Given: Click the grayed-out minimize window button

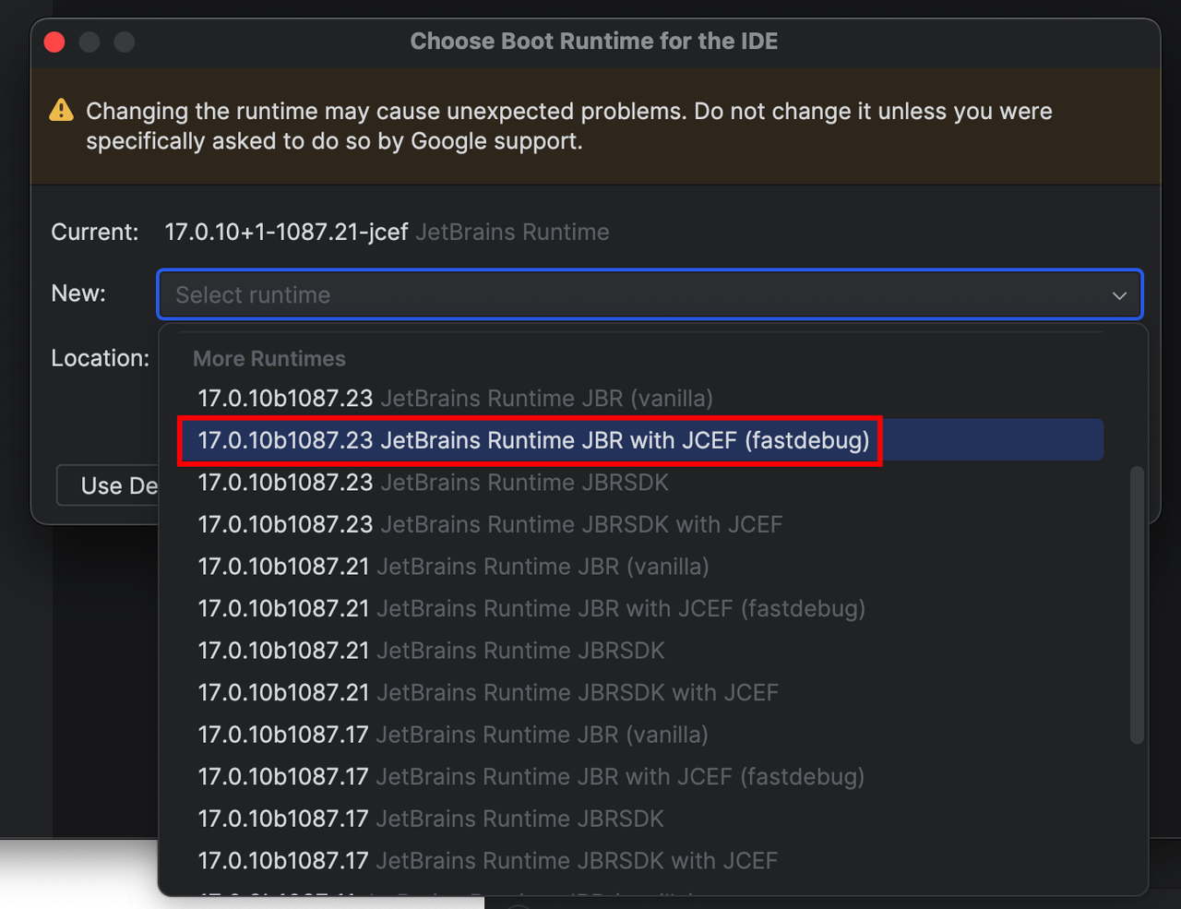Looking at the screenshot, I should click(x=89, y=42).
